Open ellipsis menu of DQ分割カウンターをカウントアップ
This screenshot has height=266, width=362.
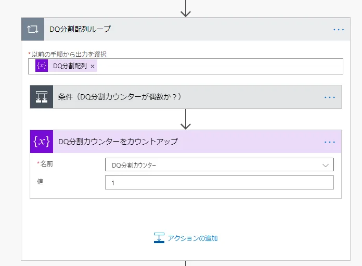click(x=329, y=142)
